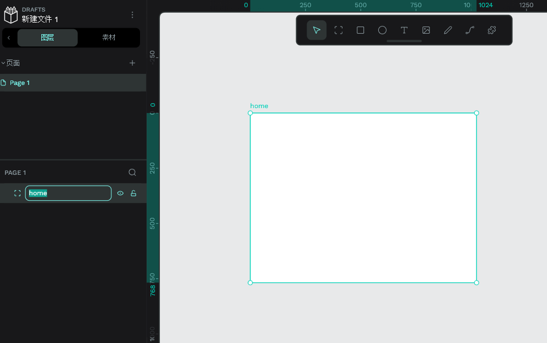The height and width of the screenshot is (343, 547).
Task: Click the home layer name input field
Action: coord(68,193)
